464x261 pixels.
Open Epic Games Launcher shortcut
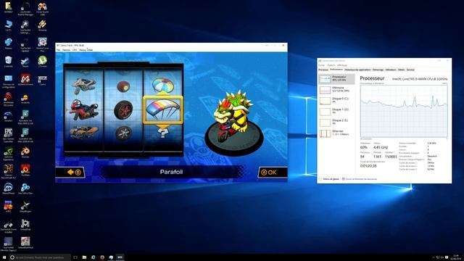[x=8, y=135]
